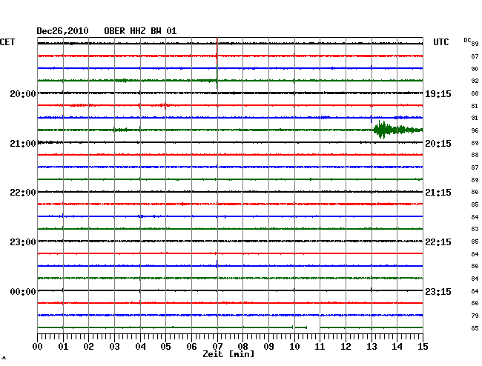
Task: Click the blue spike at minute 07 after 23:00
Action: 217,264
